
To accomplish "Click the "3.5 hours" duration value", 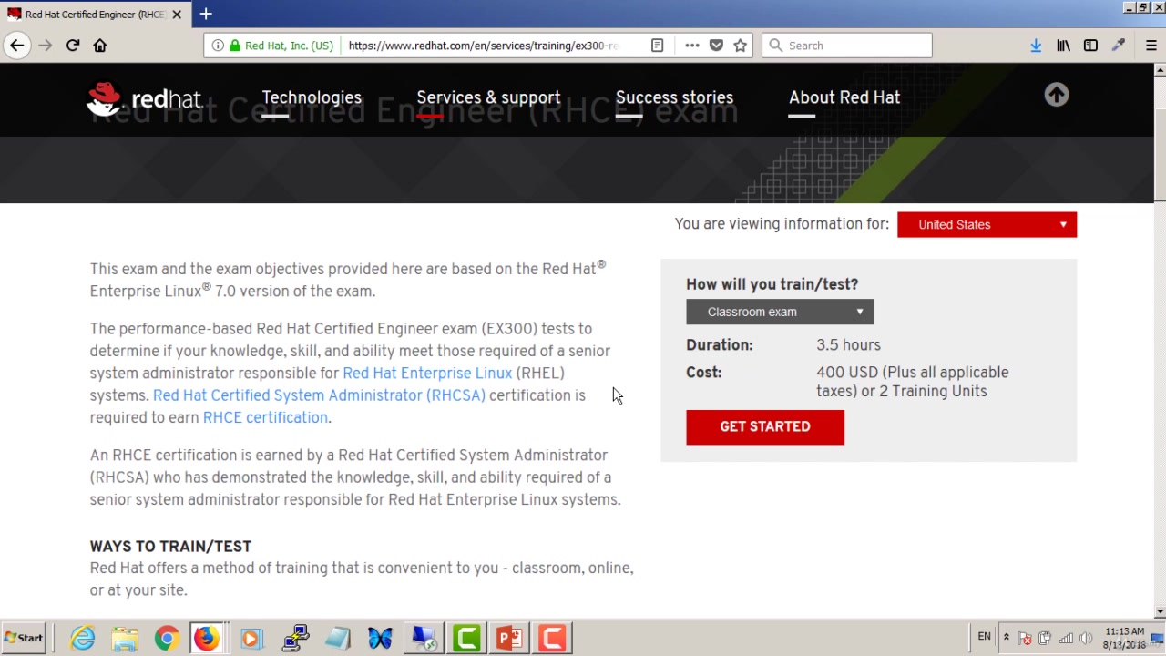I will pos(848,345).
